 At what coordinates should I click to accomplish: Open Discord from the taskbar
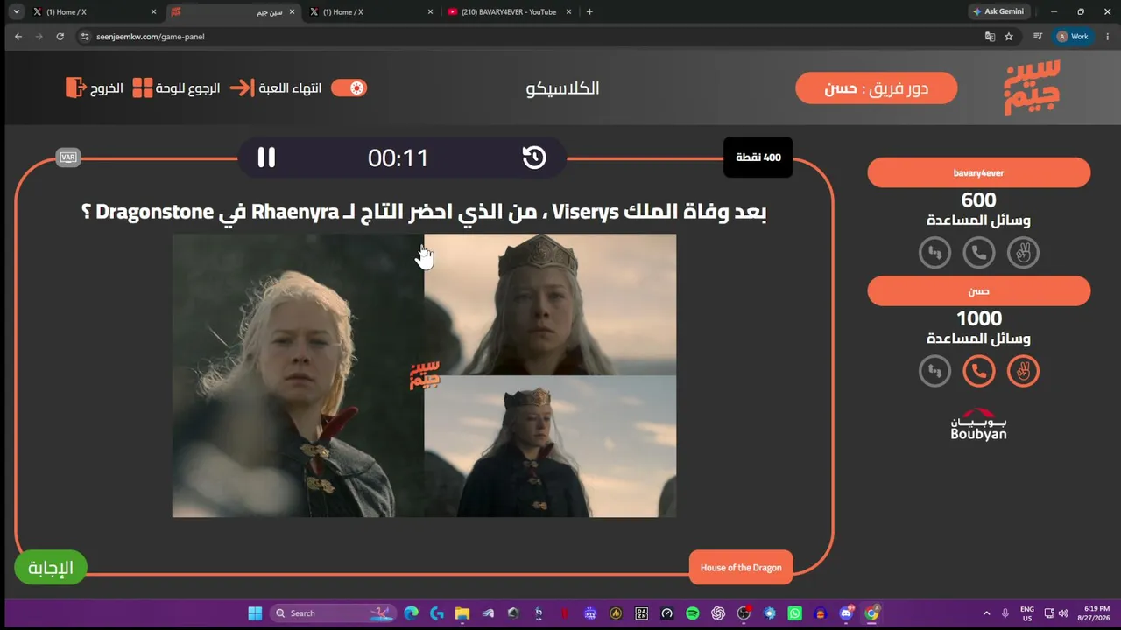(846, 613)
